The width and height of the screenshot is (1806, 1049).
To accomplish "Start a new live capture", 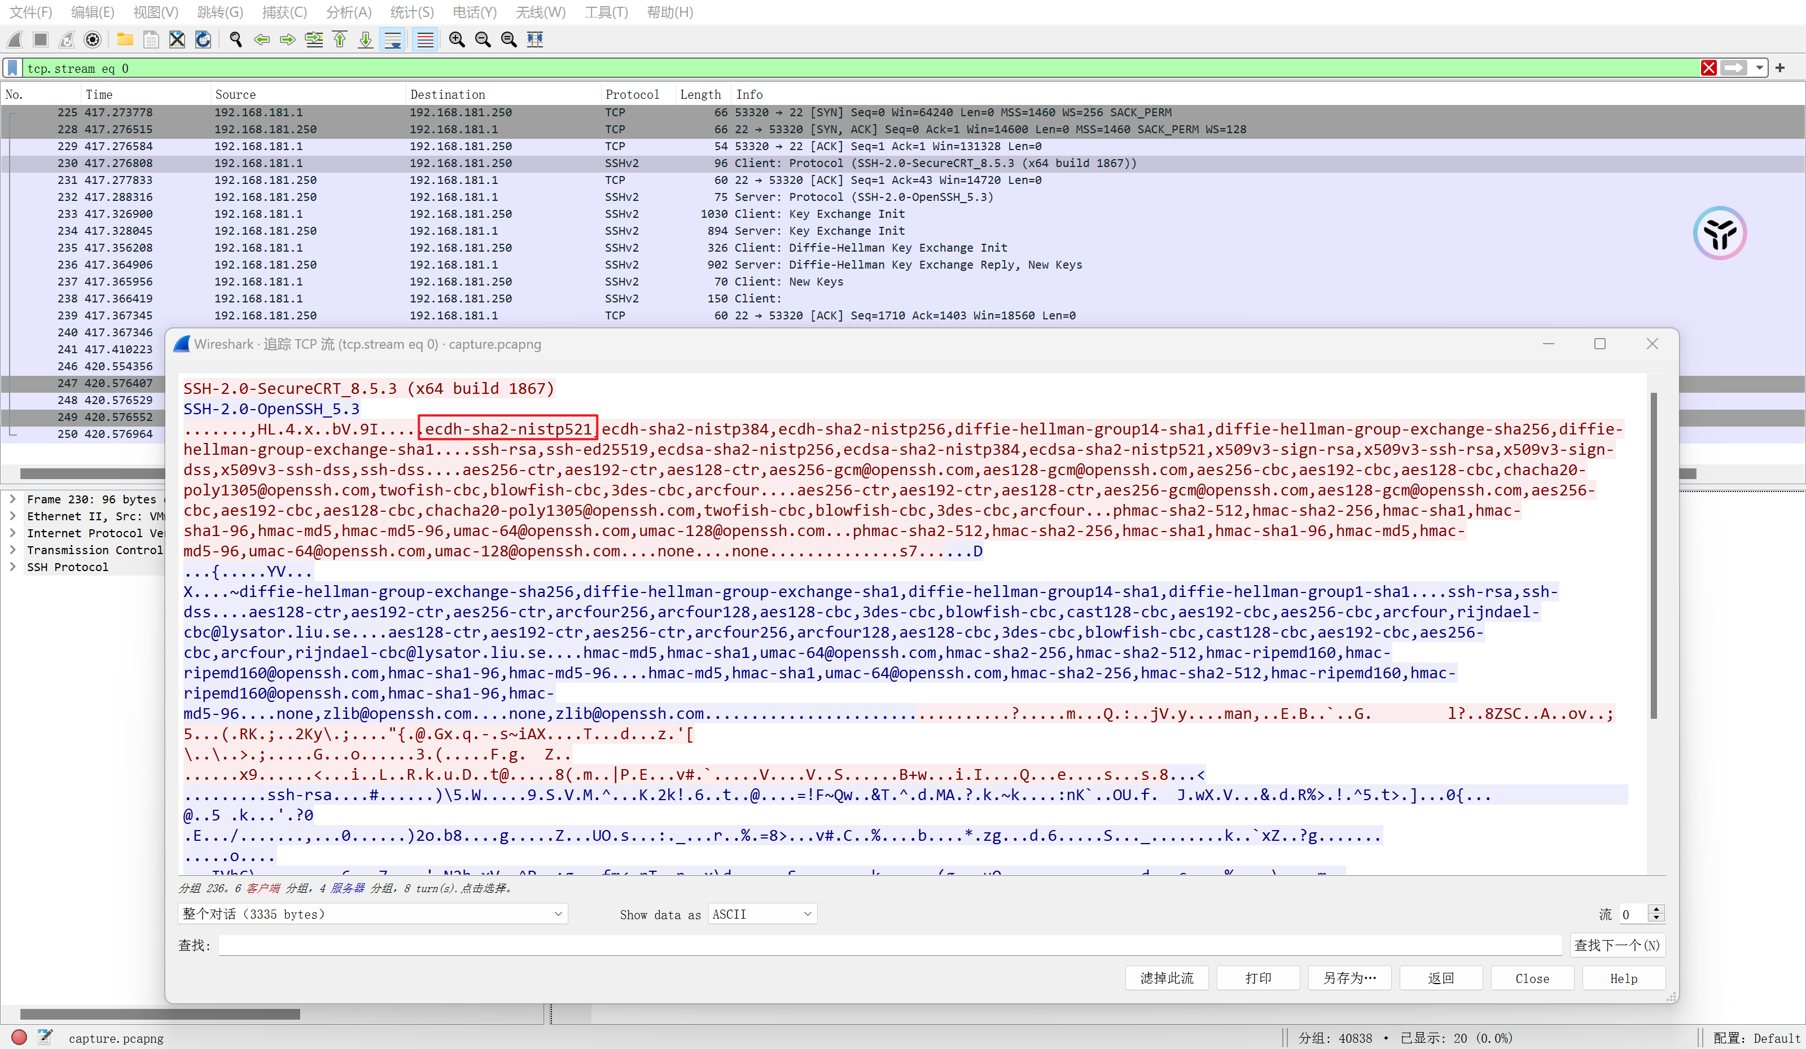I will tap(14, 39).
